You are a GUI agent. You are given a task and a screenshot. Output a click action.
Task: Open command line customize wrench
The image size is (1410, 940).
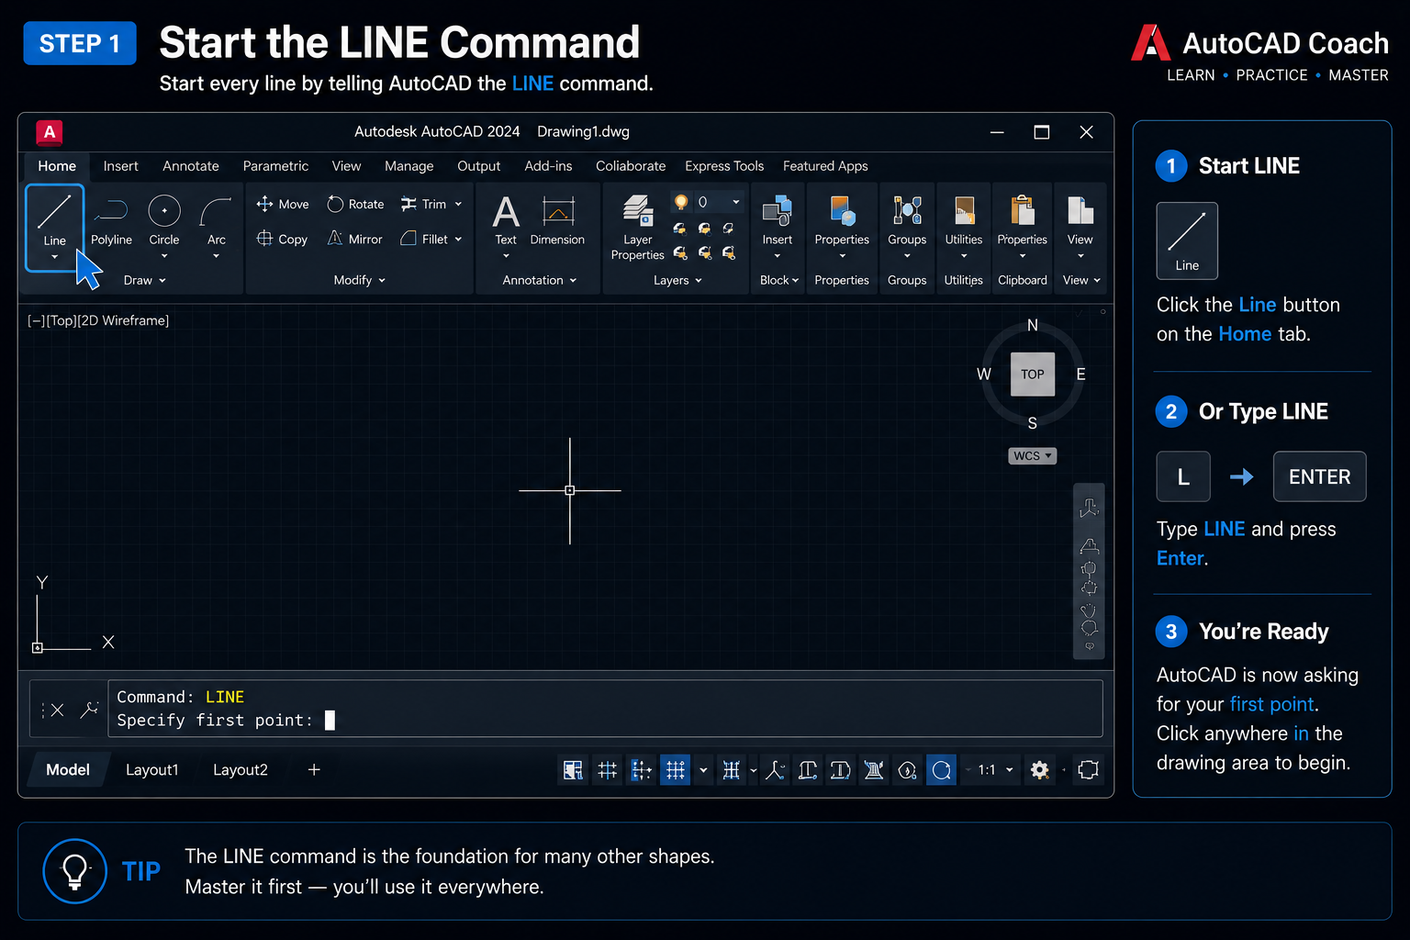coord(89,709)
